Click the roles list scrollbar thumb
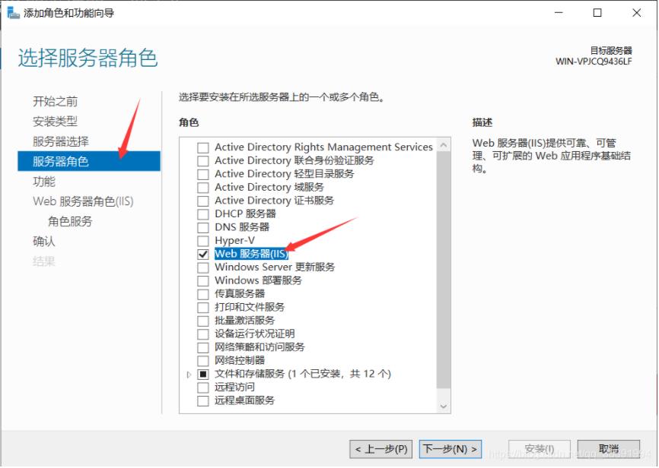Image resolution: width=659 pixels, height=468 pixels. coord(444,270)
